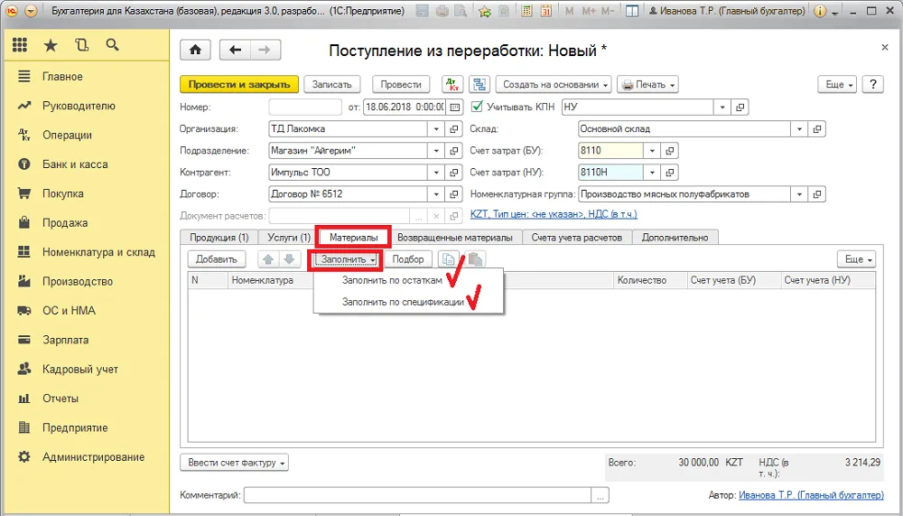Click Провести и закрыть button
903x516 pixels.
[x=239, y=84]
